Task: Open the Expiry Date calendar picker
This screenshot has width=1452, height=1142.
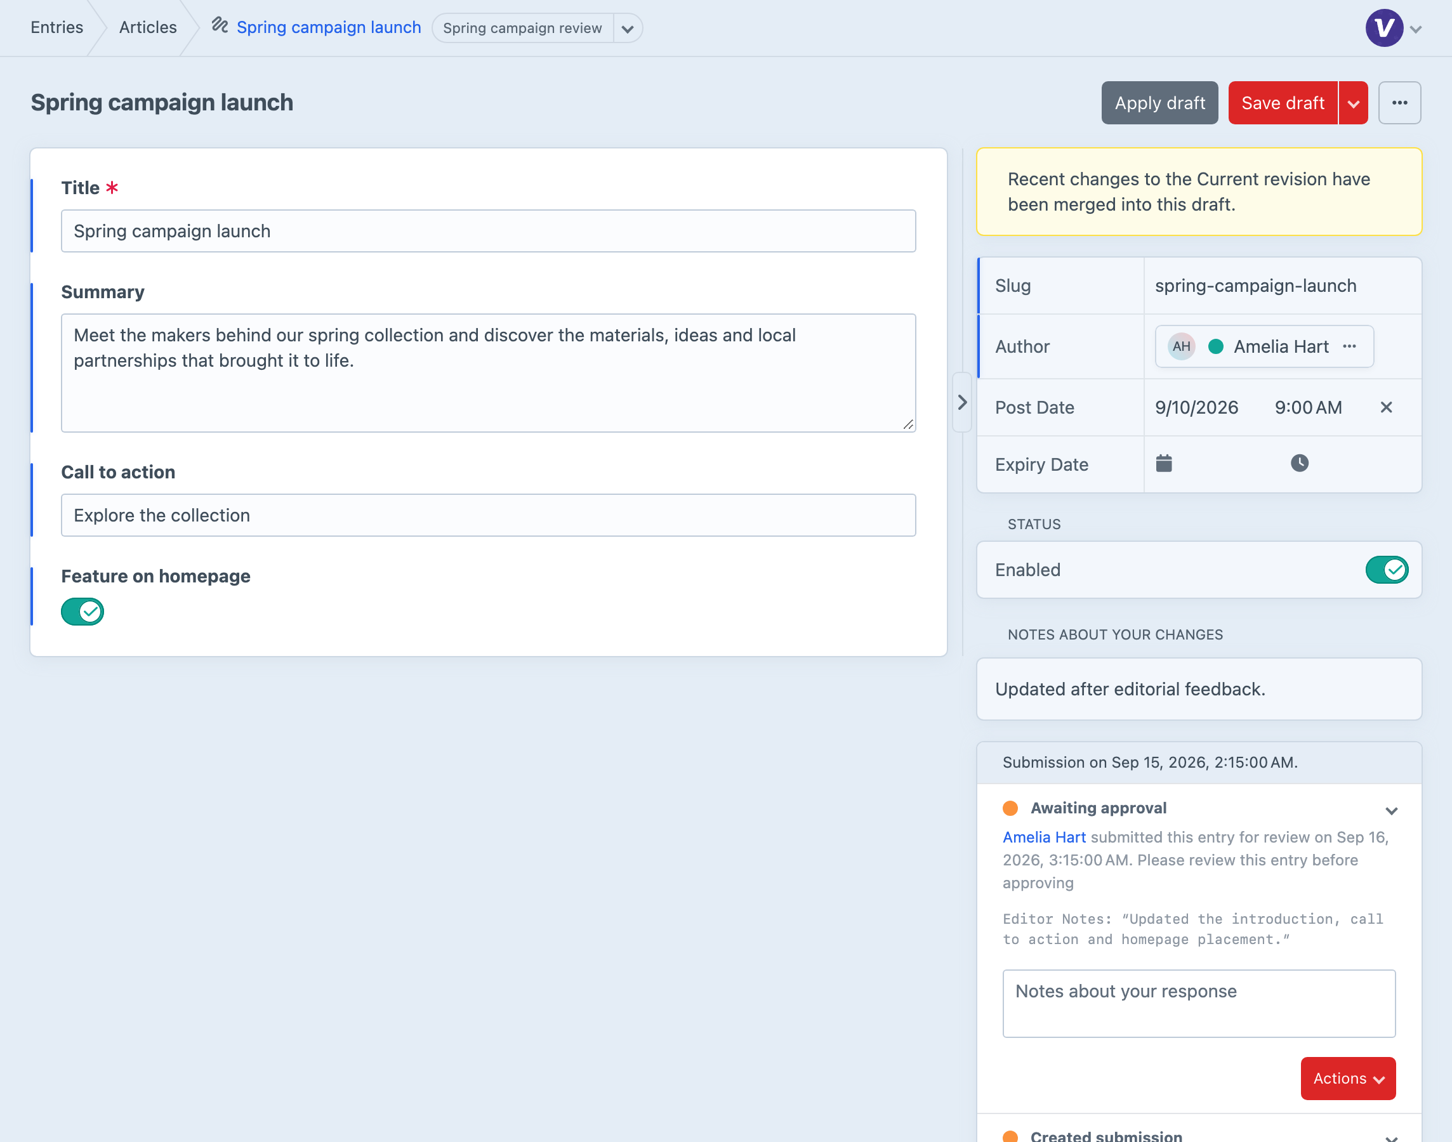Action: 1164,463
